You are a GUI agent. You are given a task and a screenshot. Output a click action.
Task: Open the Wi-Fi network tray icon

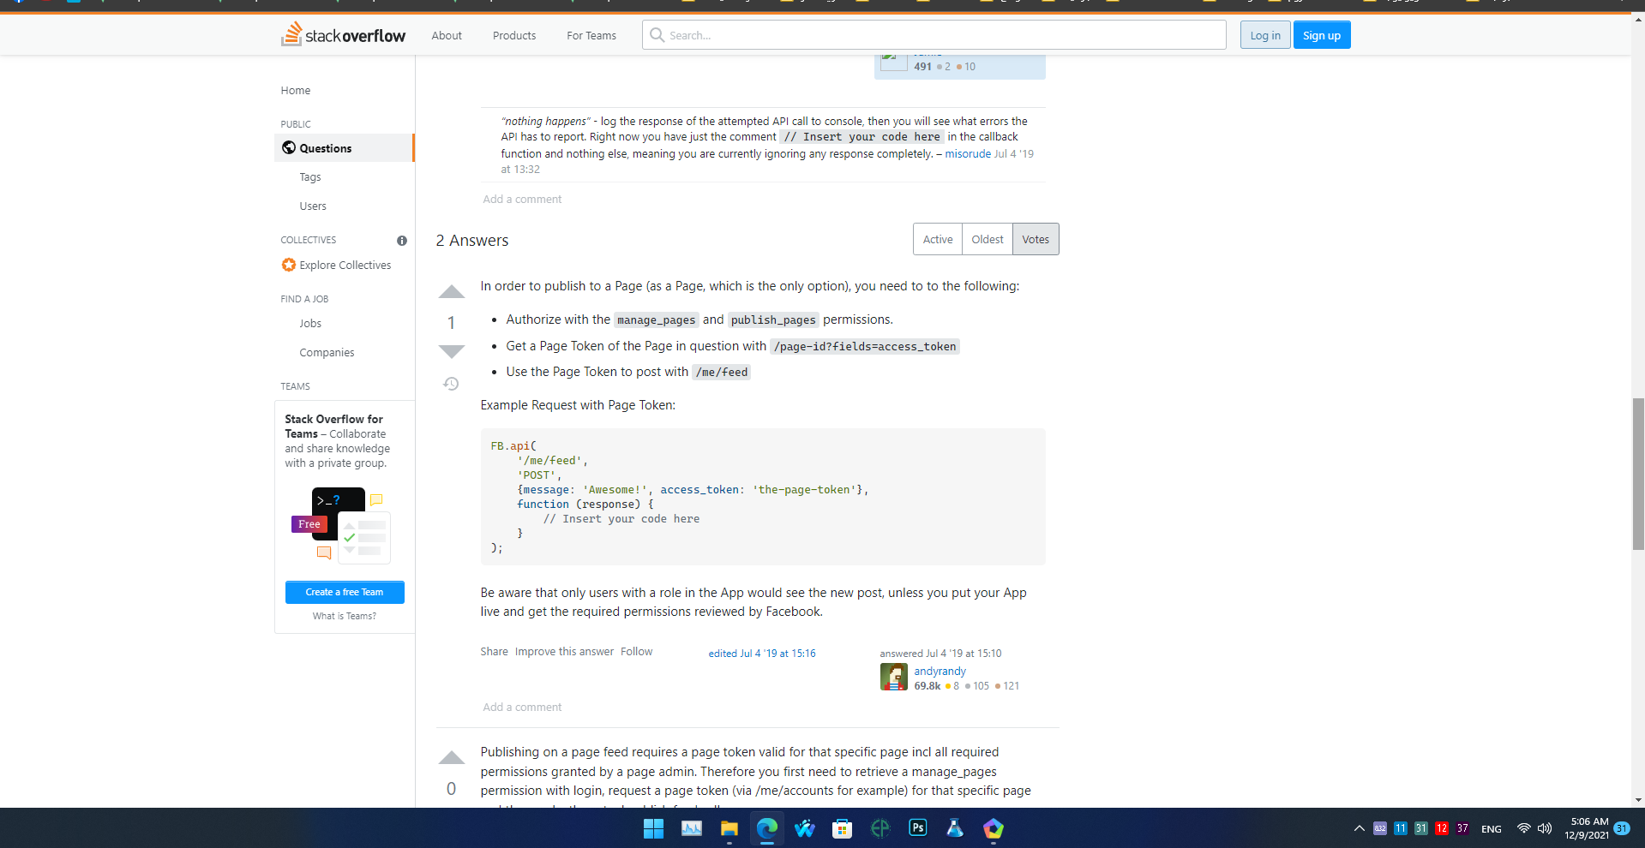point(1523,828)
